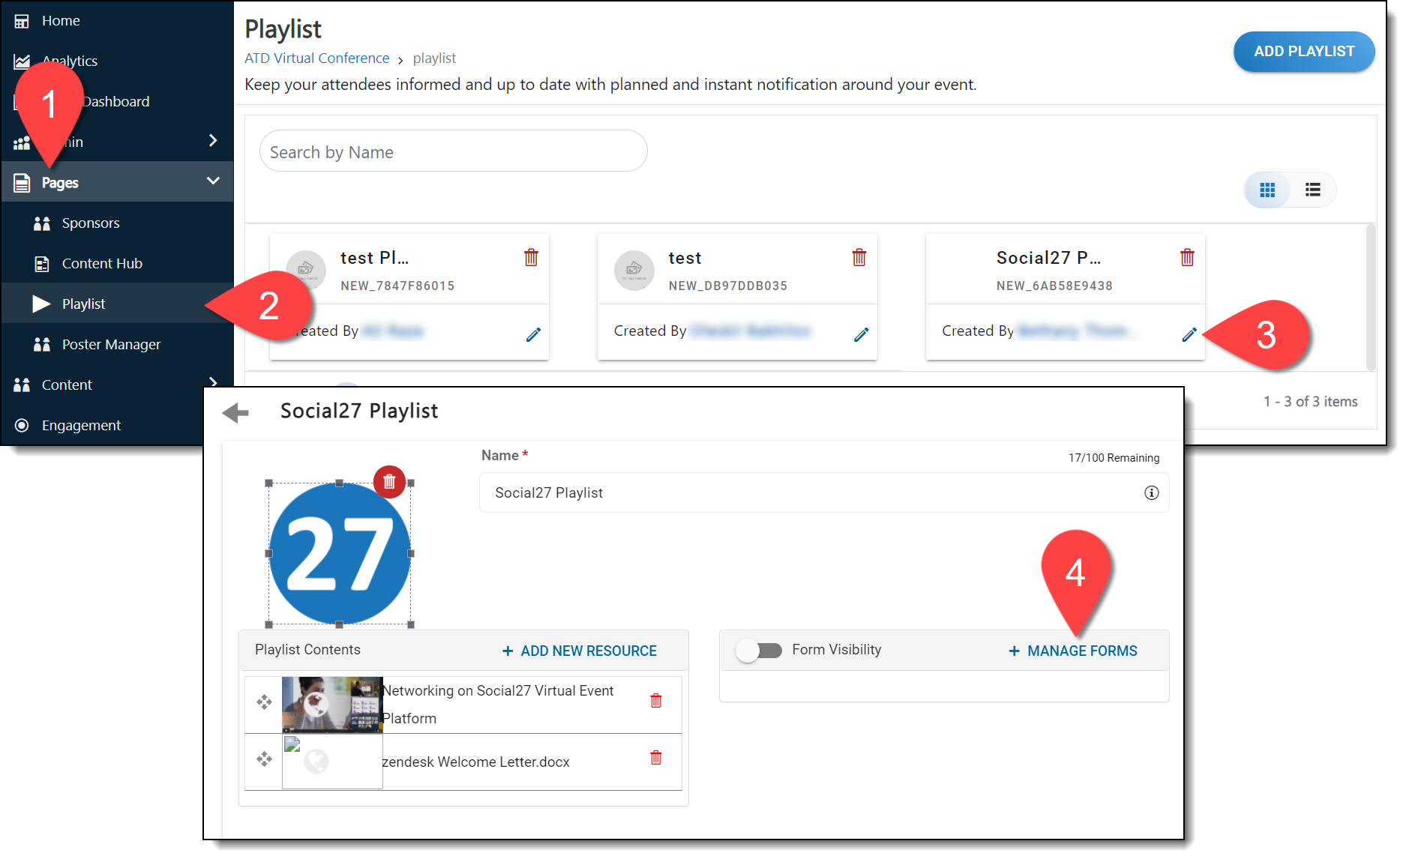Switch to grid view layout
This screenshot has width=1406, height=859.
[1267, 190]
